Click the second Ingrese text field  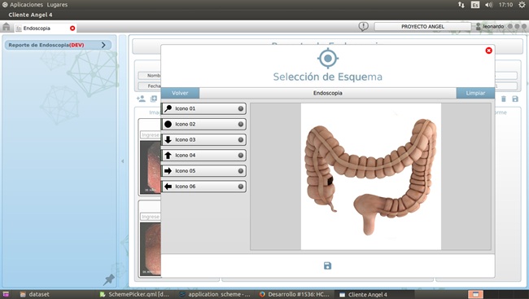click(x=151, y=217)
